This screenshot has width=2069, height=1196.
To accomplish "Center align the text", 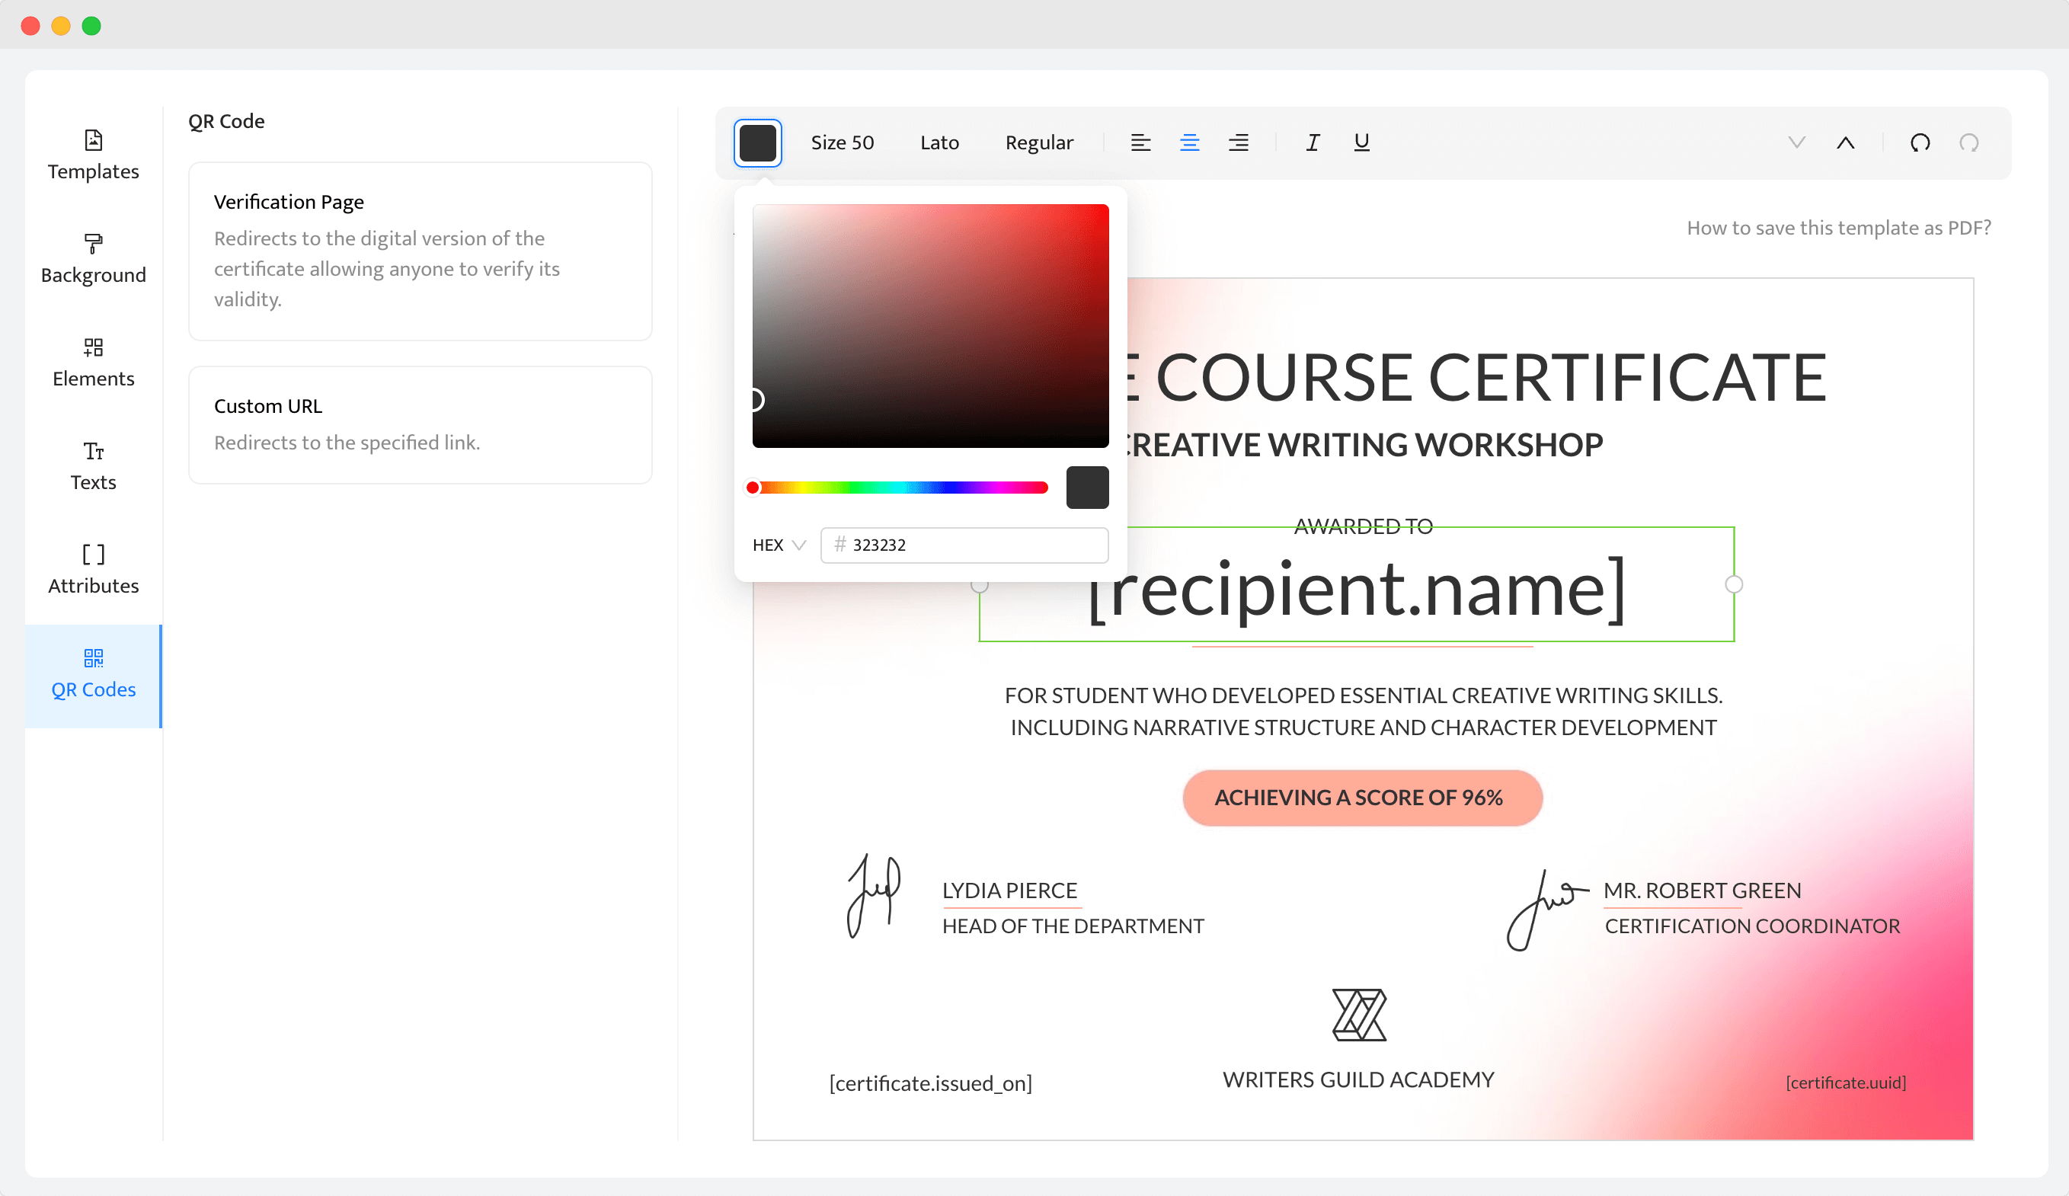I will pyautogui.click(x=1189, y=142).
